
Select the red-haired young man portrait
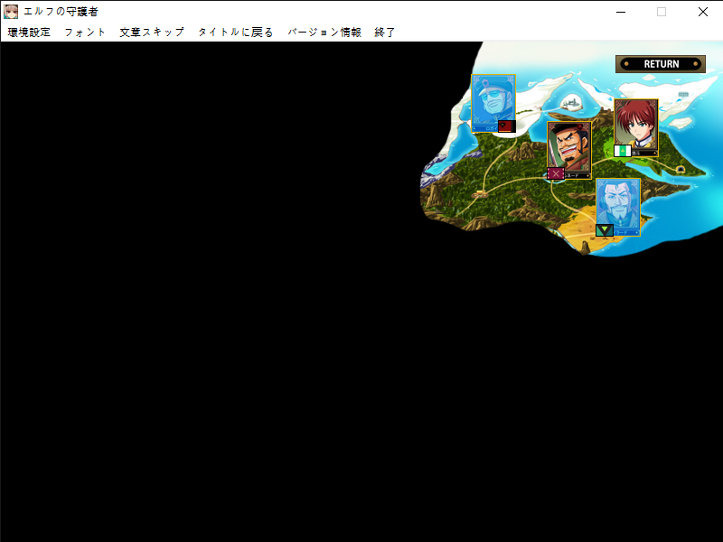pyautogui.click(x=636, y=126)
